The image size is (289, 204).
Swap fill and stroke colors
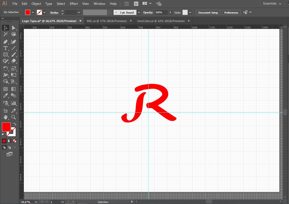[x=15, y=124]
